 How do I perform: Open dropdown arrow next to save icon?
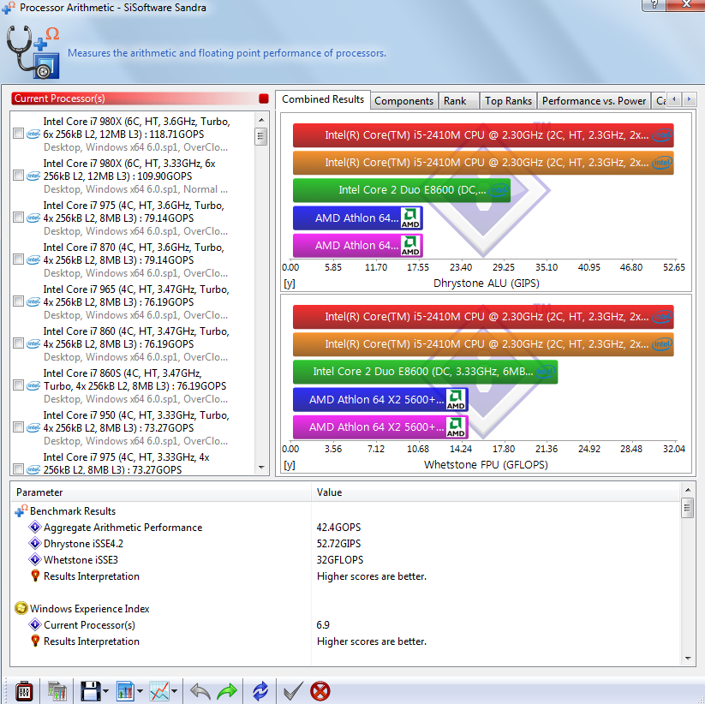coord(105,691)
